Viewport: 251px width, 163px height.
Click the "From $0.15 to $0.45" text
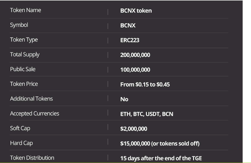(x=145, y=85)
